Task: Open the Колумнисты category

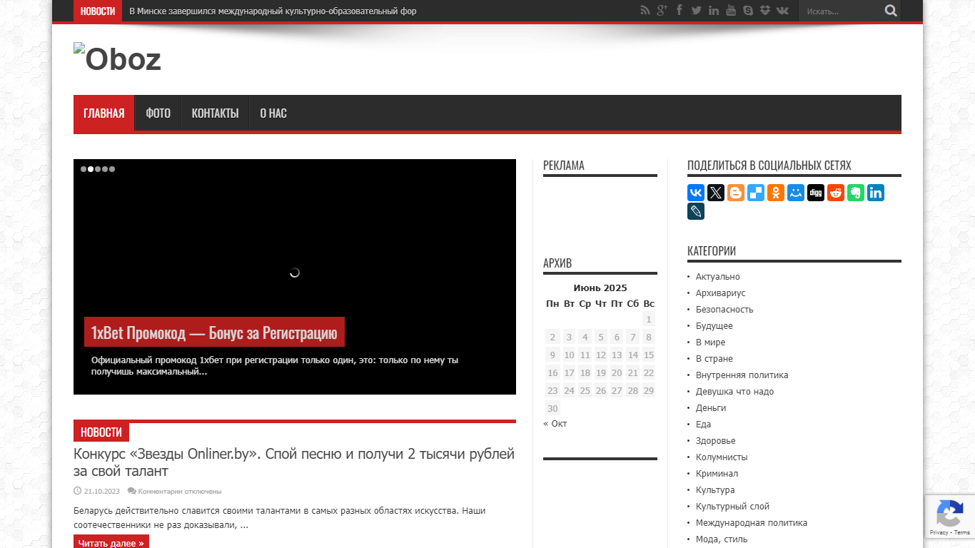Action: (x=722, y=457)
